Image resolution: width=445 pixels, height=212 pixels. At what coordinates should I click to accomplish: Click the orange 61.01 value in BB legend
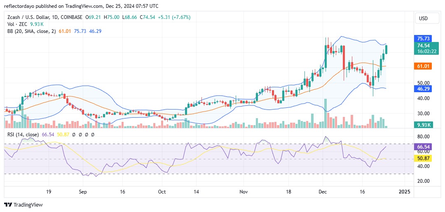(x=64, y=31)
